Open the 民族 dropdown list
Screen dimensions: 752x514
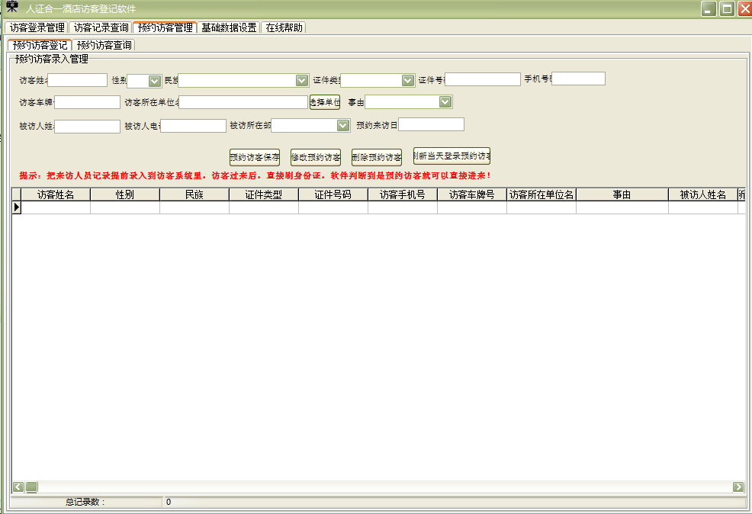302,81
